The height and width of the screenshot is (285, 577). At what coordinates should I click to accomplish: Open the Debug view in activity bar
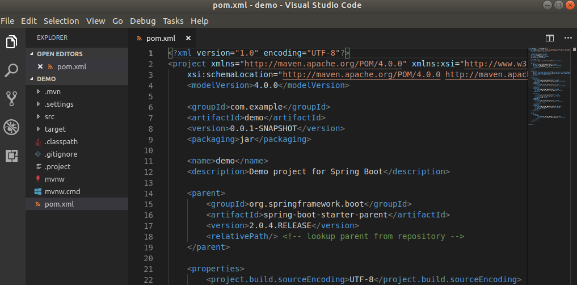(x=11, y=127)
